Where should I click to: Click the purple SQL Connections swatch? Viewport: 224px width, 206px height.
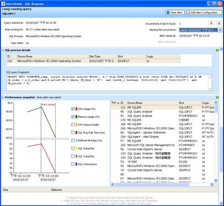[x=76, y=164]
